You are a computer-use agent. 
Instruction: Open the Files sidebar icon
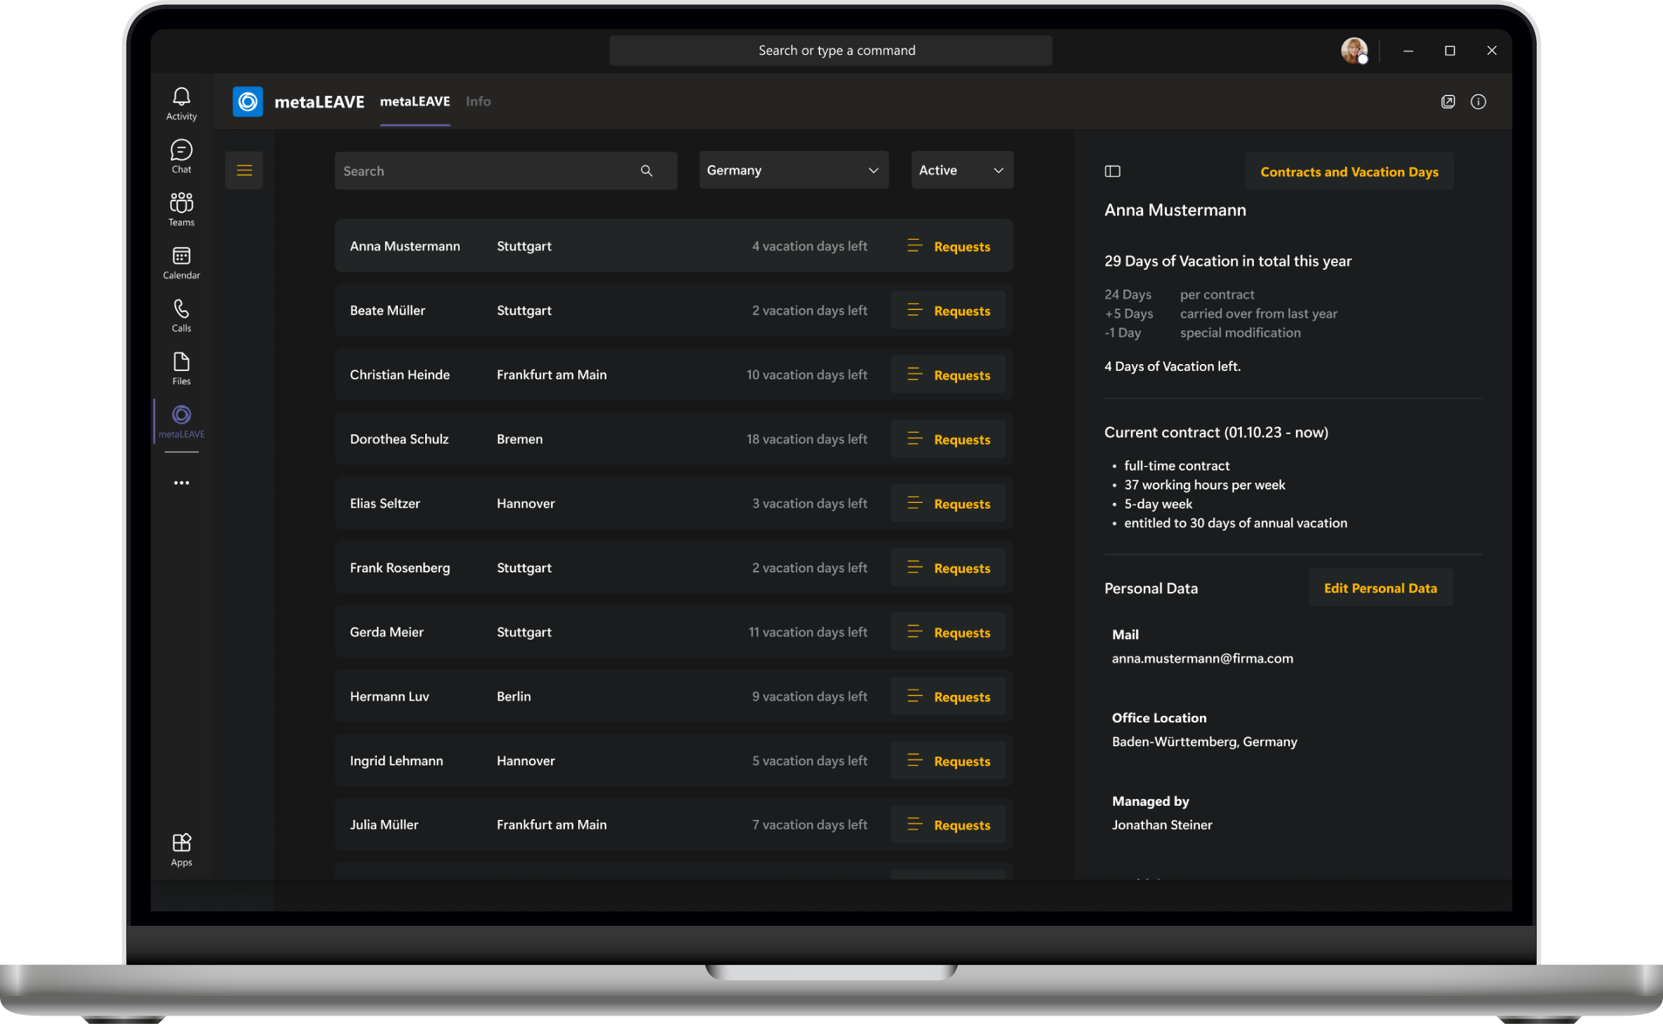click(x=181, y=368)
